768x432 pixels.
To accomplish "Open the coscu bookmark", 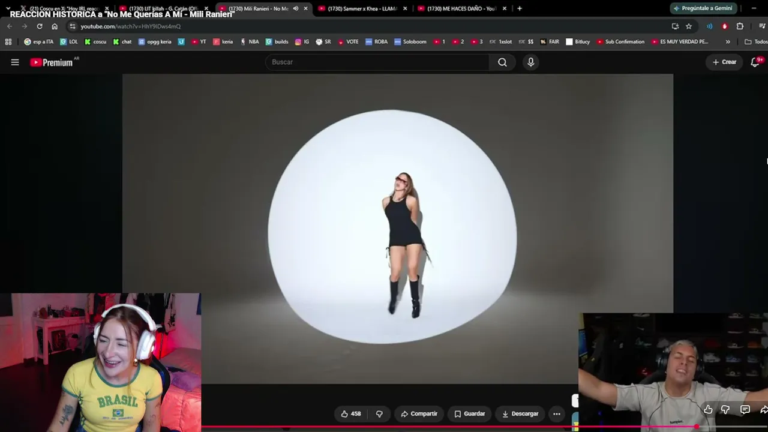I will pyautogui.click(x=95, y=41).
